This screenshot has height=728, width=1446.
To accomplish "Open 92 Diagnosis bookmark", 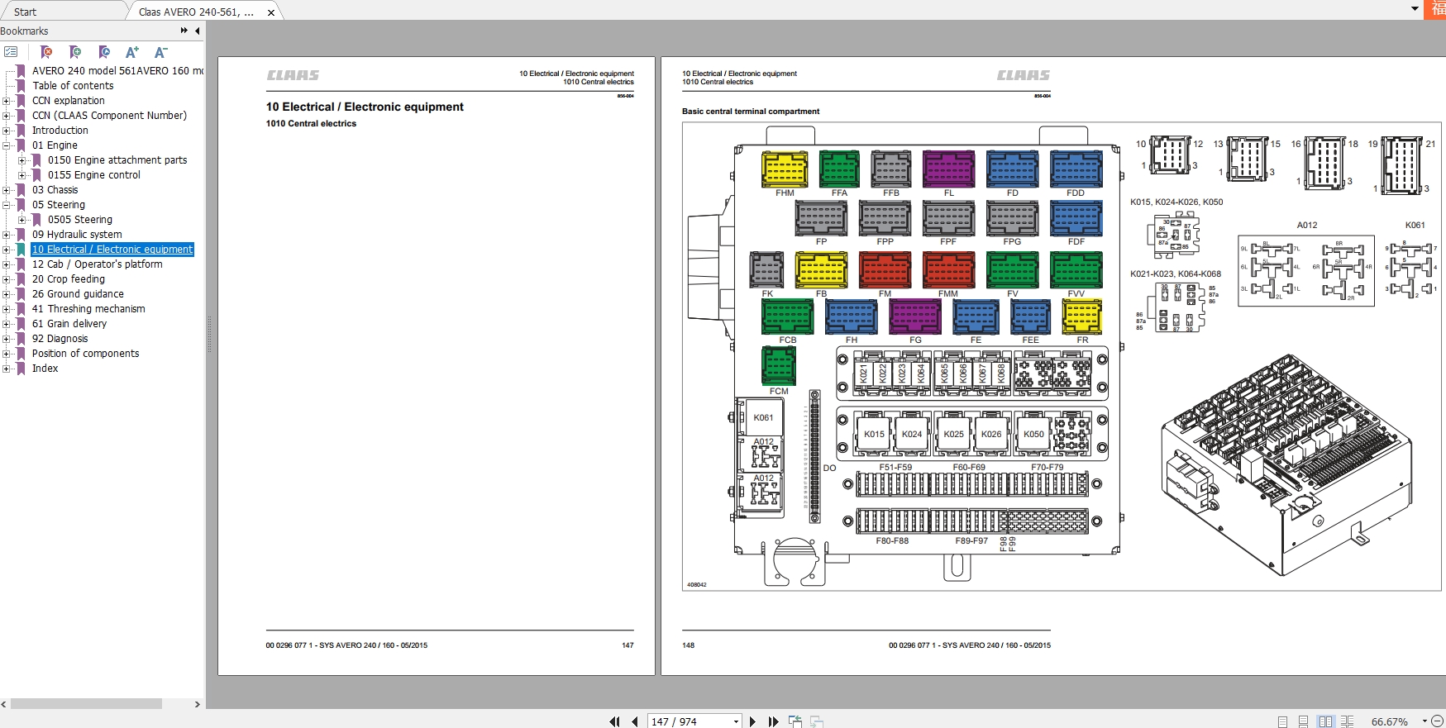I will (x=60, y=339).
